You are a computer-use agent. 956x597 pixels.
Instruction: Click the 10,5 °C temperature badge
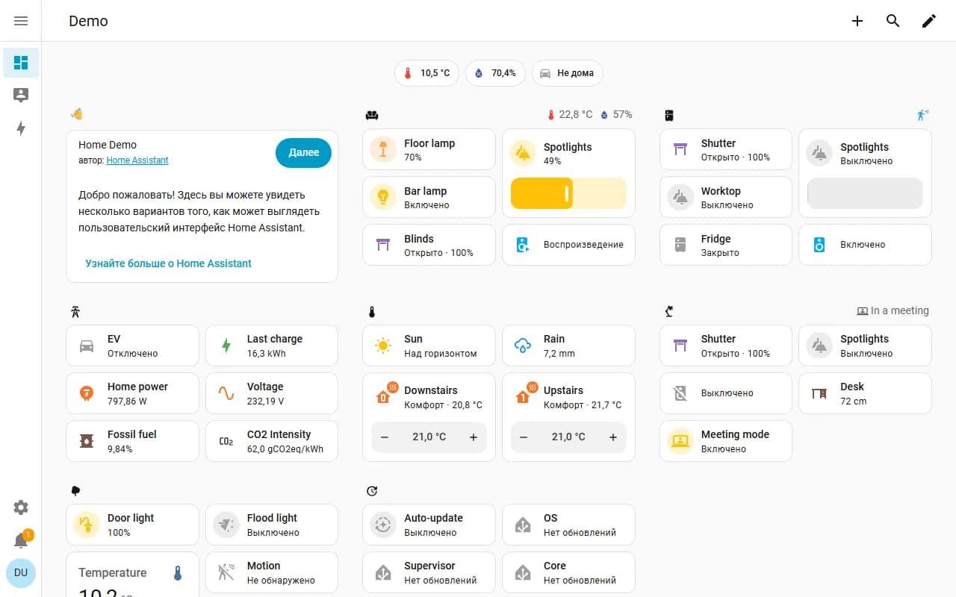(x=427, y=73)
